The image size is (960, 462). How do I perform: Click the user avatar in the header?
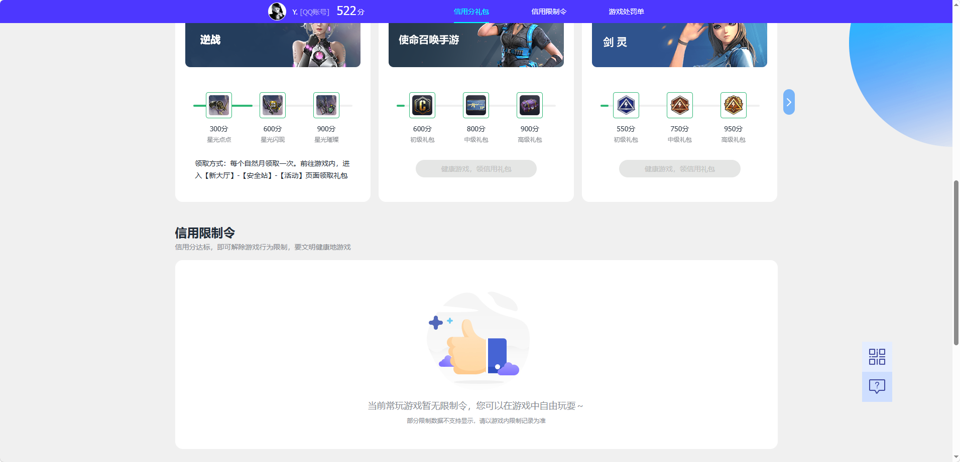pos(277,11)
